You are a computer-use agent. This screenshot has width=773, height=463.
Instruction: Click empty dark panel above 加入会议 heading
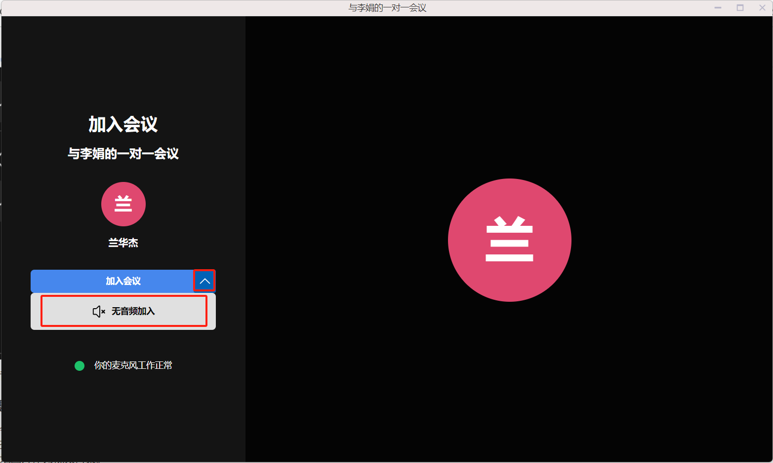(123, 64)
